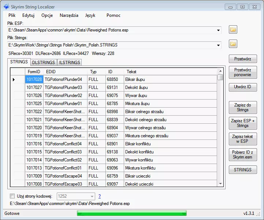Click the blue question mark help link

(100, 196)
